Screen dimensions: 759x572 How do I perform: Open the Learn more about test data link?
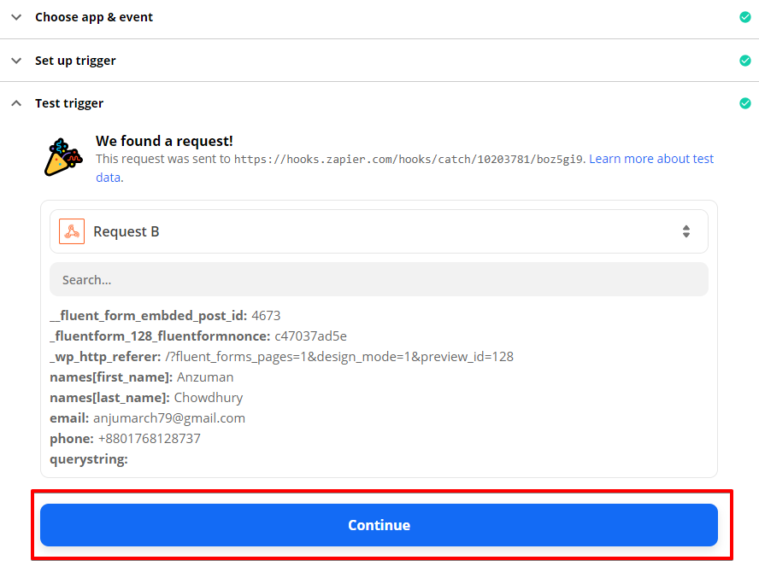click(651, 159)
